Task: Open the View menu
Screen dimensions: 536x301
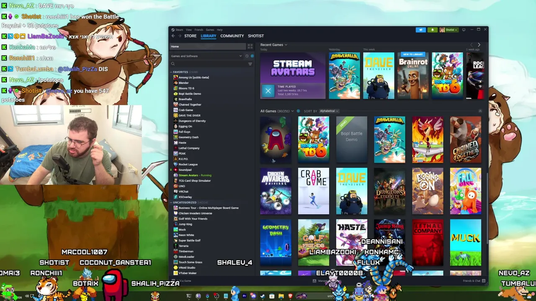Action: point(189,30)
